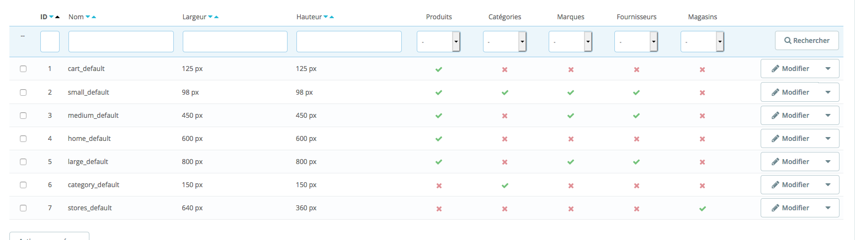Tick the stores_default row checkbox
Screen dimensions: 855x240
coord(23,208)
